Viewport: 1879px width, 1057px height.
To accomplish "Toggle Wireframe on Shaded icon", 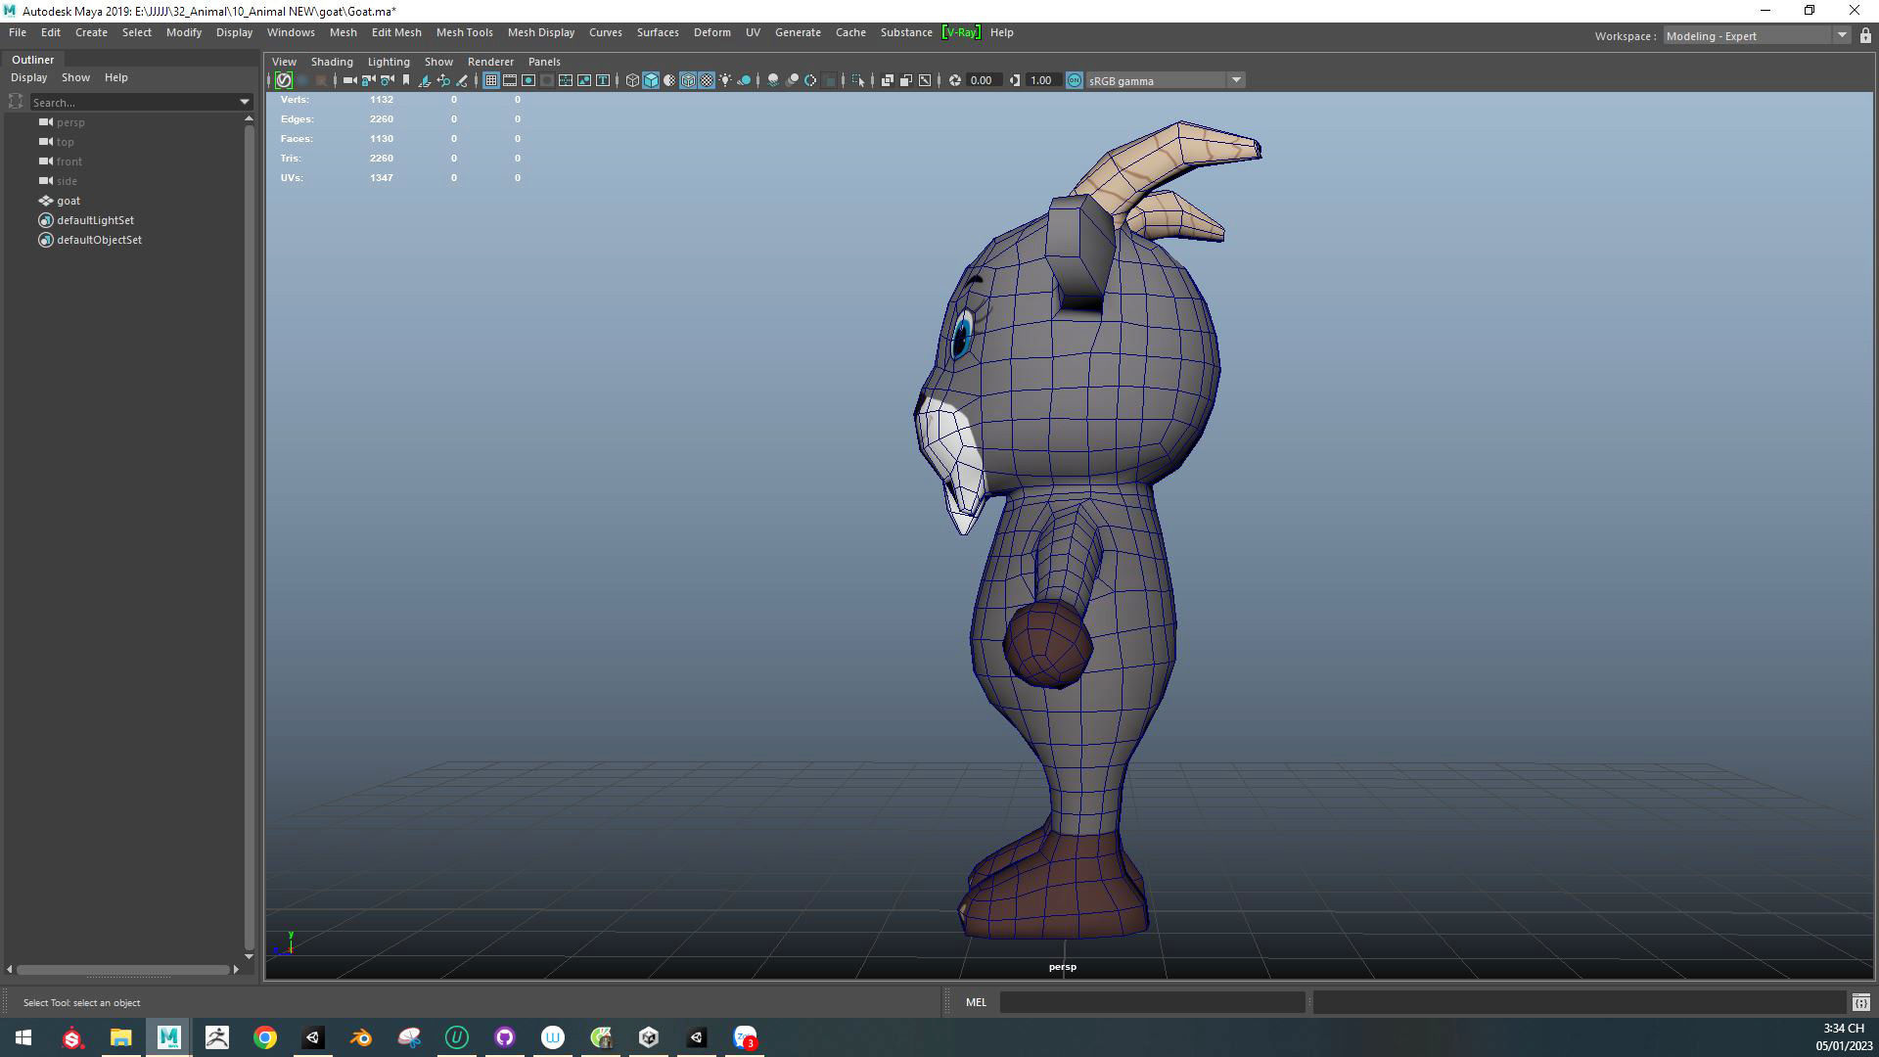I will point(688,80).
